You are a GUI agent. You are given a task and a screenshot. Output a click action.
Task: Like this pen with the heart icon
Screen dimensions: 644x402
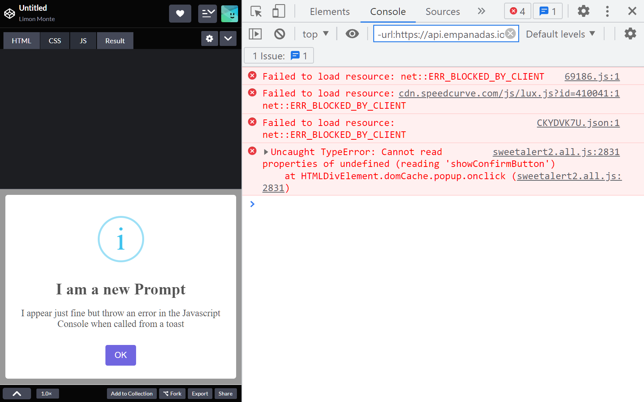(180, 13)
